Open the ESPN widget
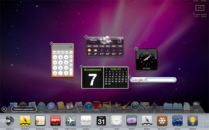 tap(55, 121)
